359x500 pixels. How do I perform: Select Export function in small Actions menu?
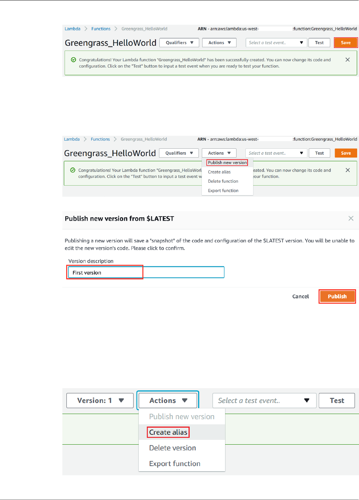(x=223, y=191)
